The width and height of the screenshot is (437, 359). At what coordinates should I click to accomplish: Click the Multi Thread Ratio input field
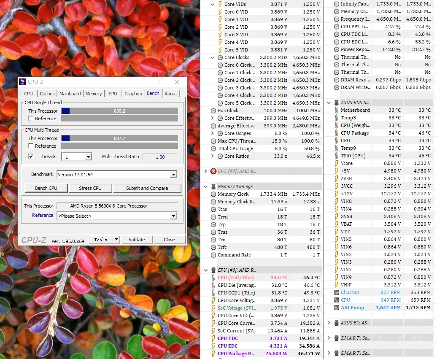[x=160, y=156]
